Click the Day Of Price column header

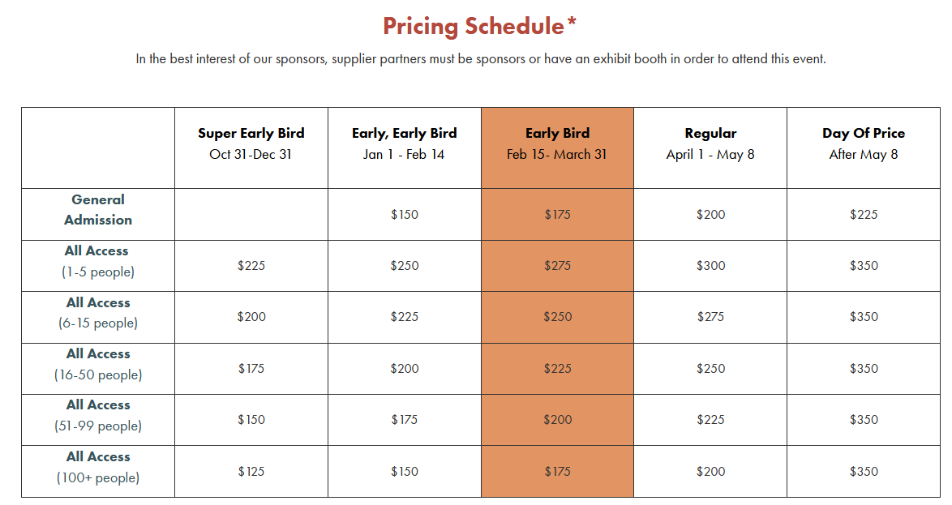[x=864, y=143]
